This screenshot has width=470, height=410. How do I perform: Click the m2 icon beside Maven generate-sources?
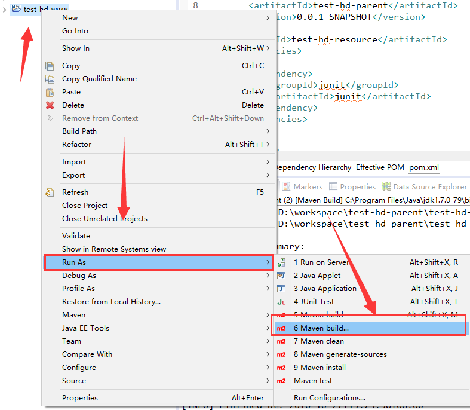click(281, 354)
